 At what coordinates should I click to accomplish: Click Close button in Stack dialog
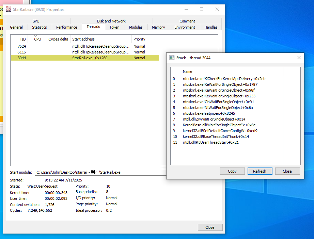[x=287, y=171]
